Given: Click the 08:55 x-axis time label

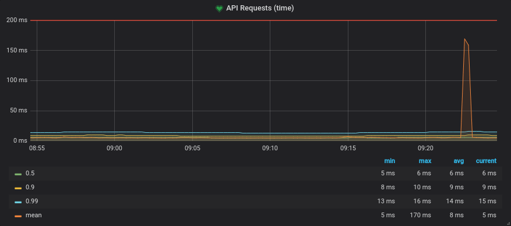Looking at the screenshot, I should tap(37, 148).
